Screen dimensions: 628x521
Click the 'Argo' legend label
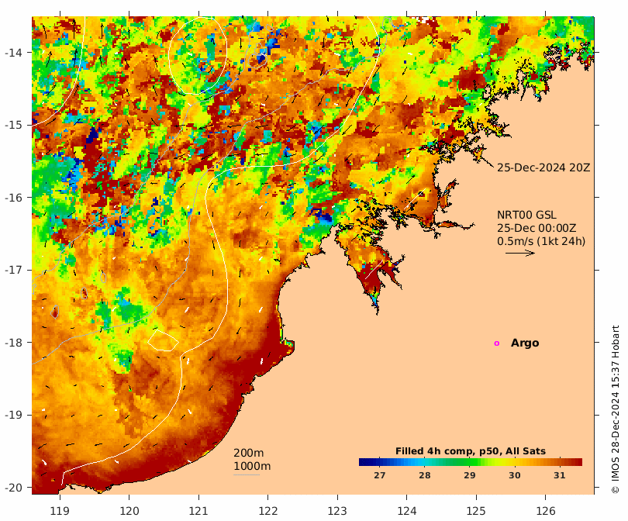[x=525, y=343]
